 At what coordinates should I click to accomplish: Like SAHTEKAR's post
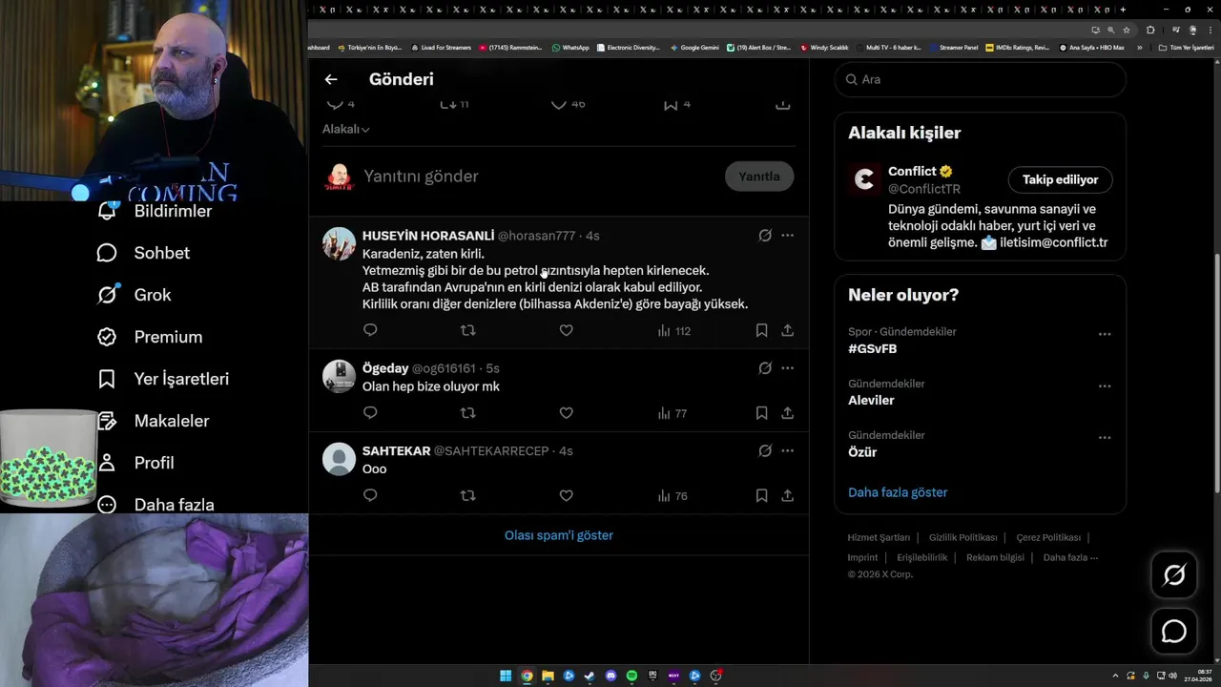(566, 495)
